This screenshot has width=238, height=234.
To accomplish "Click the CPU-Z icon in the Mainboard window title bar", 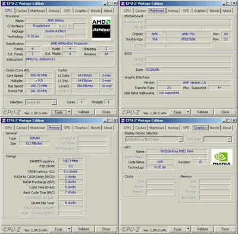I will point(123,4).
